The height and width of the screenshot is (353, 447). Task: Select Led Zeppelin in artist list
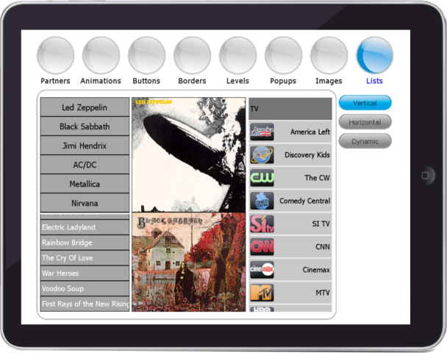click(85, 107)
